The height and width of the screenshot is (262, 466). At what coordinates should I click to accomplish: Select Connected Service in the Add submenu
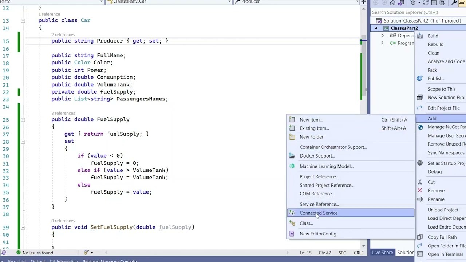[x=351, y=213]
